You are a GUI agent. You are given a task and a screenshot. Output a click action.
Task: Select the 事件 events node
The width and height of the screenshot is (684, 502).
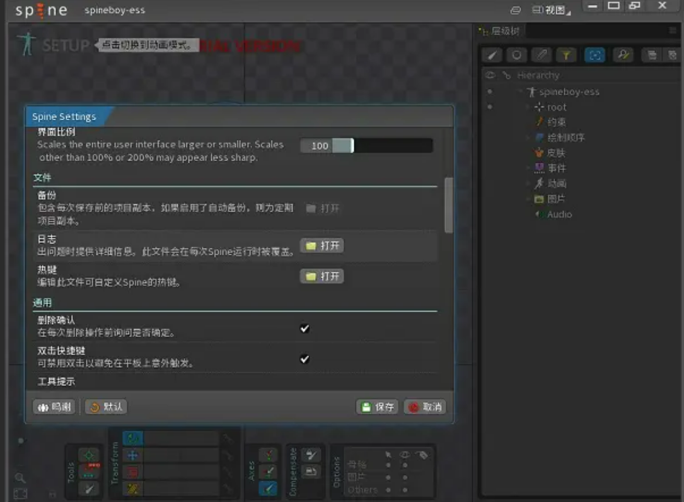pyautogui.click(x=557, y=168)
